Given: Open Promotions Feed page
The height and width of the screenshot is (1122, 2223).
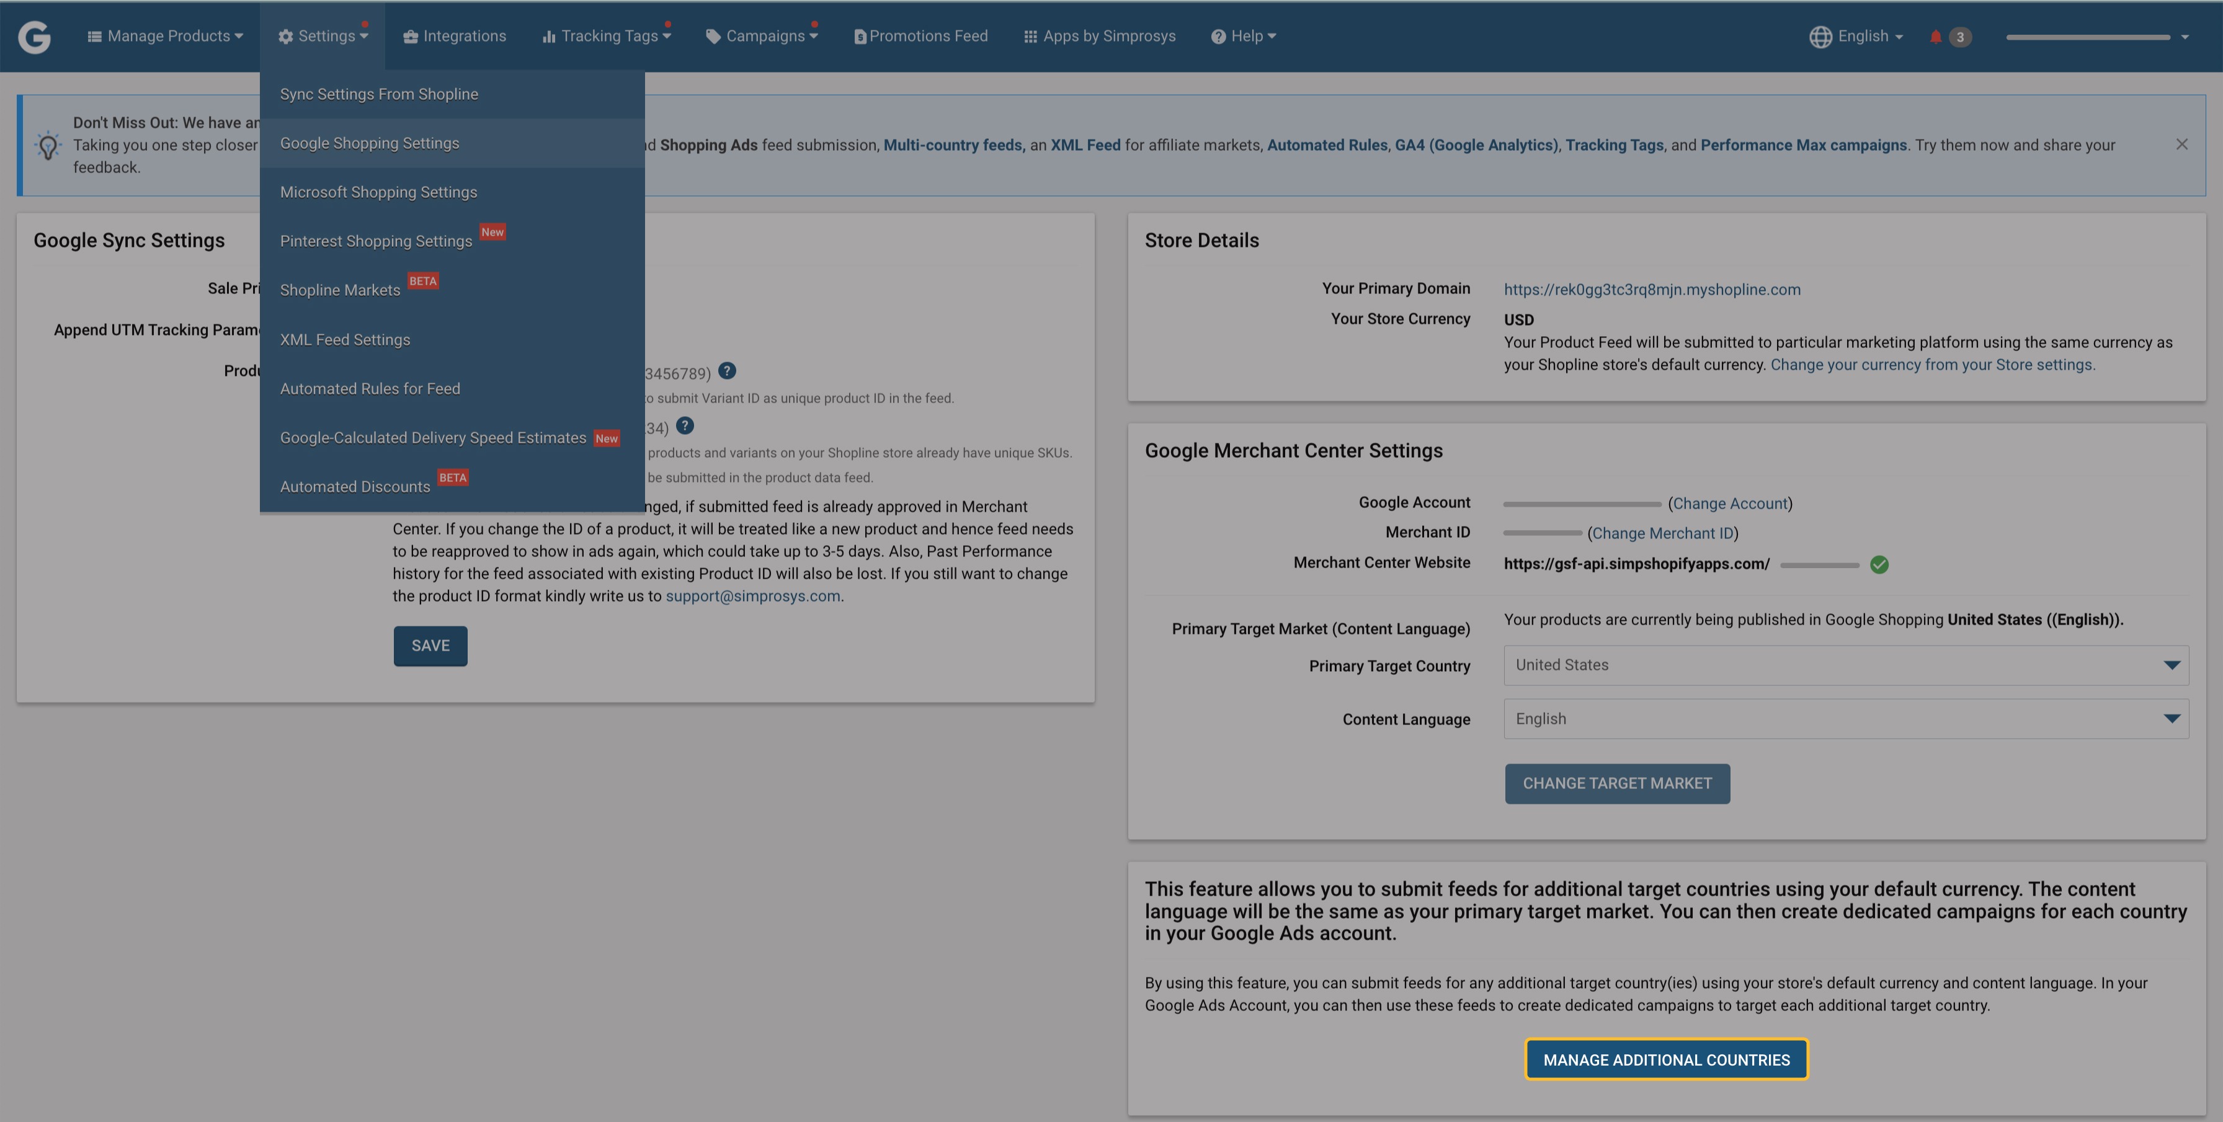Looking at the screenshot, I should click(921, 36).
